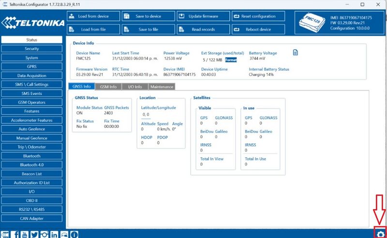Open the System section
Image resolution: width=387 pixels, height=238 pixels.
click(x=32, y=58)
